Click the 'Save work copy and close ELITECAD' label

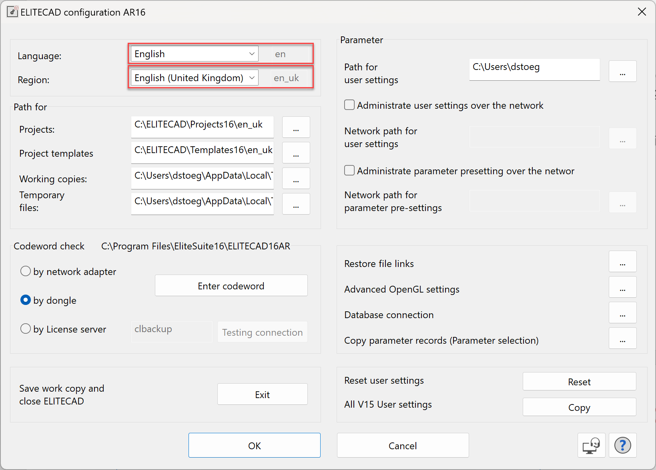click(62, 394)
